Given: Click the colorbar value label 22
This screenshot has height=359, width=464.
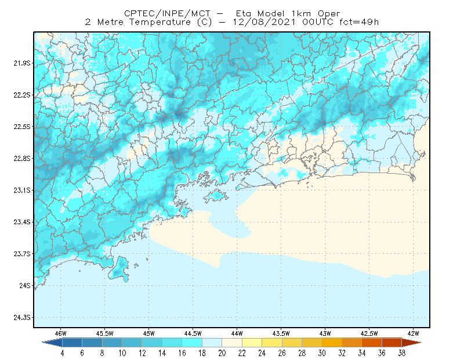Looking at the screenshot, I should tap(242, 353).
